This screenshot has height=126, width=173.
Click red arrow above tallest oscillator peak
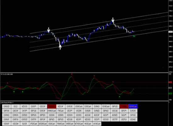[72, 74]
